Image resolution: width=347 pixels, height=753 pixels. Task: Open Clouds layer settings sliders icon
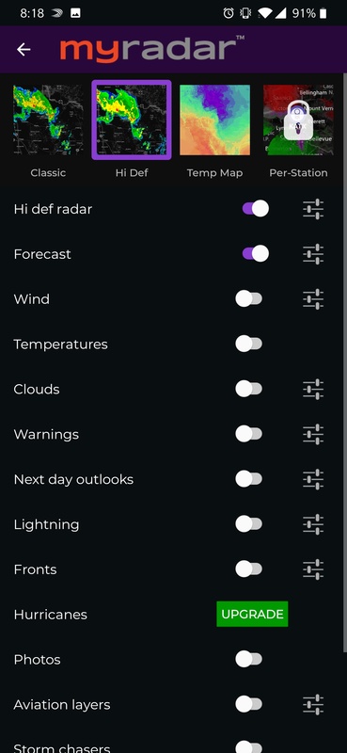(x=313, y=389)
